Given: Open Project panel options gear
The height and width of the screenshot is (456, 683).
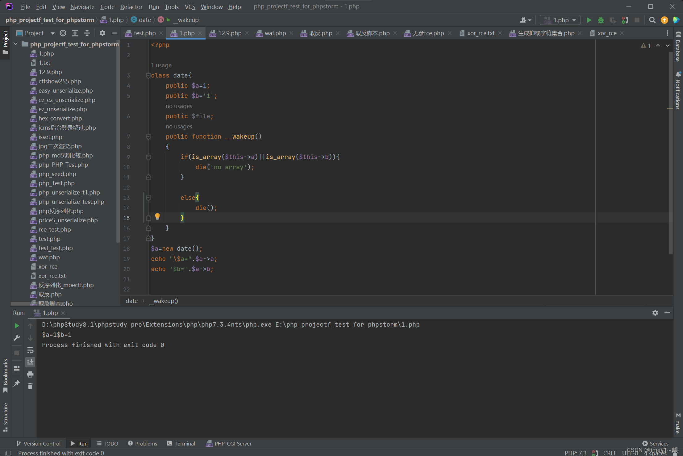Looking at the screenshot, I should coord(102,33).
